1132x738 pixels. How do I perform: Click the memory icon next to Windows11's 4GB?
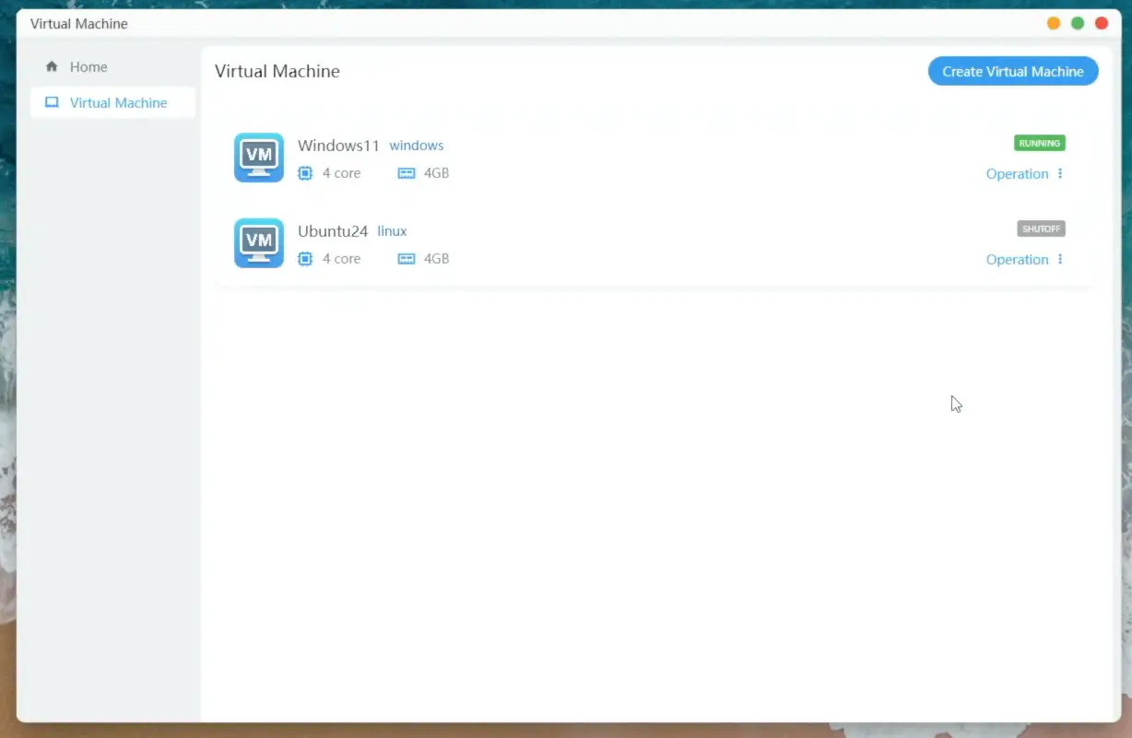pyautogui.click(x=406, y=172)
